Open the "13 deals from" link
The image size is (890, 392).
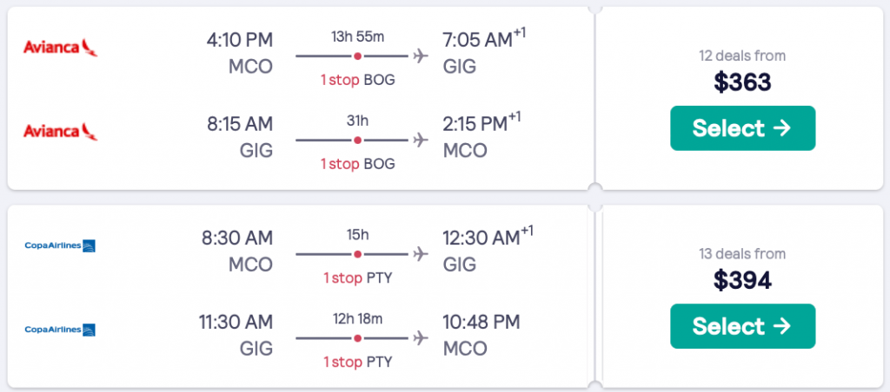(x=742, y=254)
